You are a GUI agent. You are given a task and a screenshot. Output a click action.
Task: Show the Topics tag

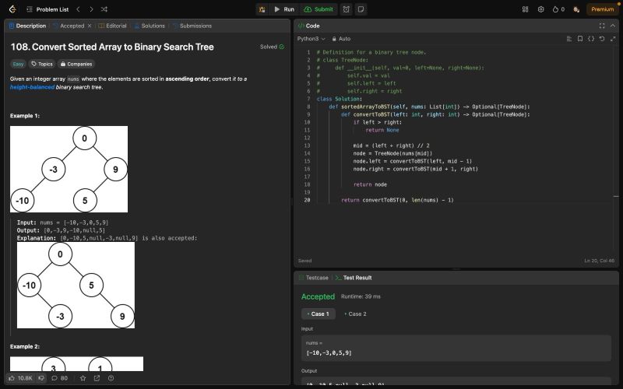point(42,64)
